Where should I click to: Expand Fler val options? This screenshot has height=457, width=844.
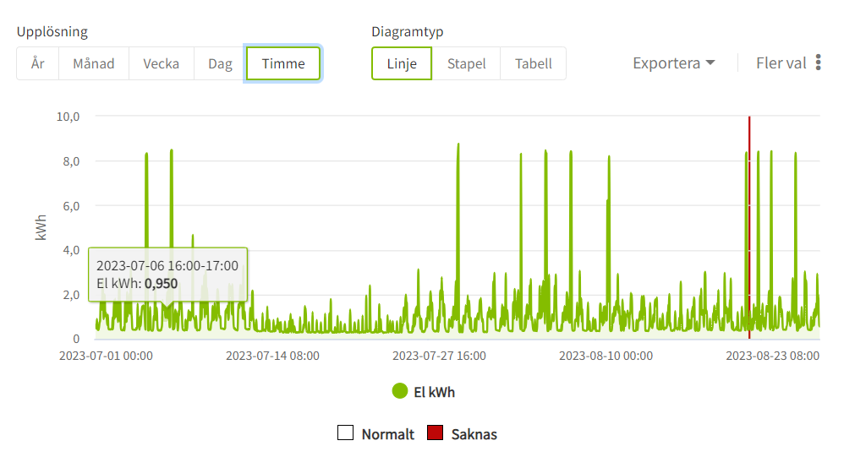coord(781,63)
